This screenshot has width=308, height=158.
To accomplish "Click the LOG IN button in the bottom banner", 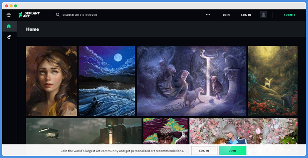I will [x=204, y=151].
